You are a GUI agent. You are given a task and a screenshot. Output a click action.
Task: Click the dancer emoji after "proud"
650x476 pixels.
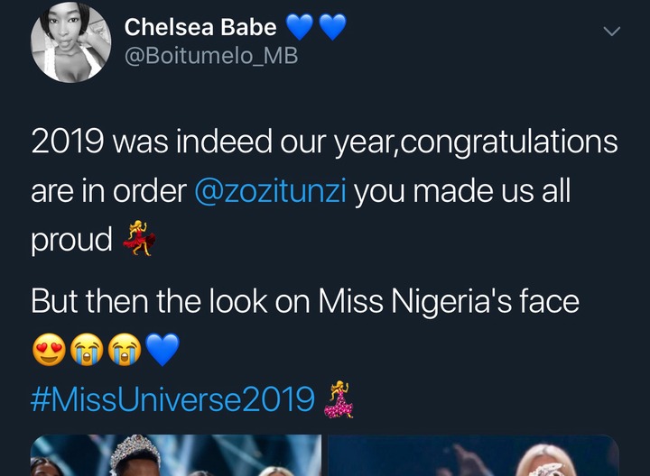(x=138, y=240)
